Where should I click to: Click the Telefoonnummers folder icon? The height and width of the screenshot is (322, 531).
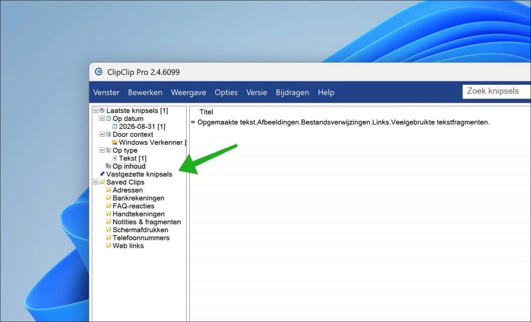(108, 237)
